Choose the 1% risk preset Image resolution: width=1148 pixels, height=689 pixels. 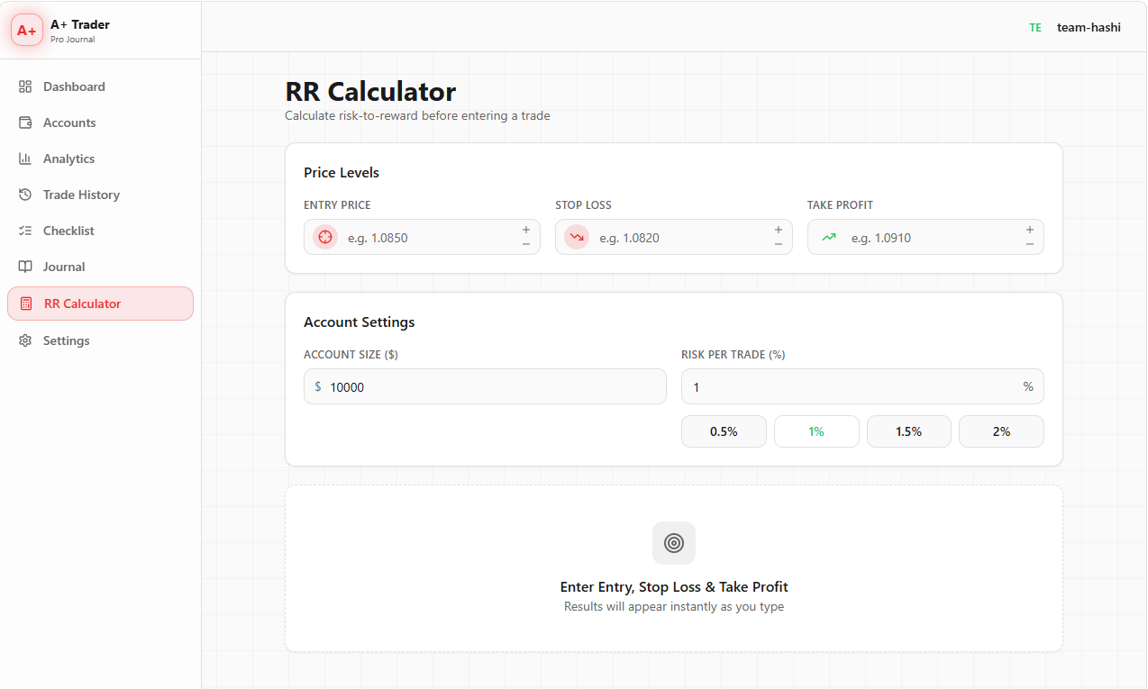[816, 431]
